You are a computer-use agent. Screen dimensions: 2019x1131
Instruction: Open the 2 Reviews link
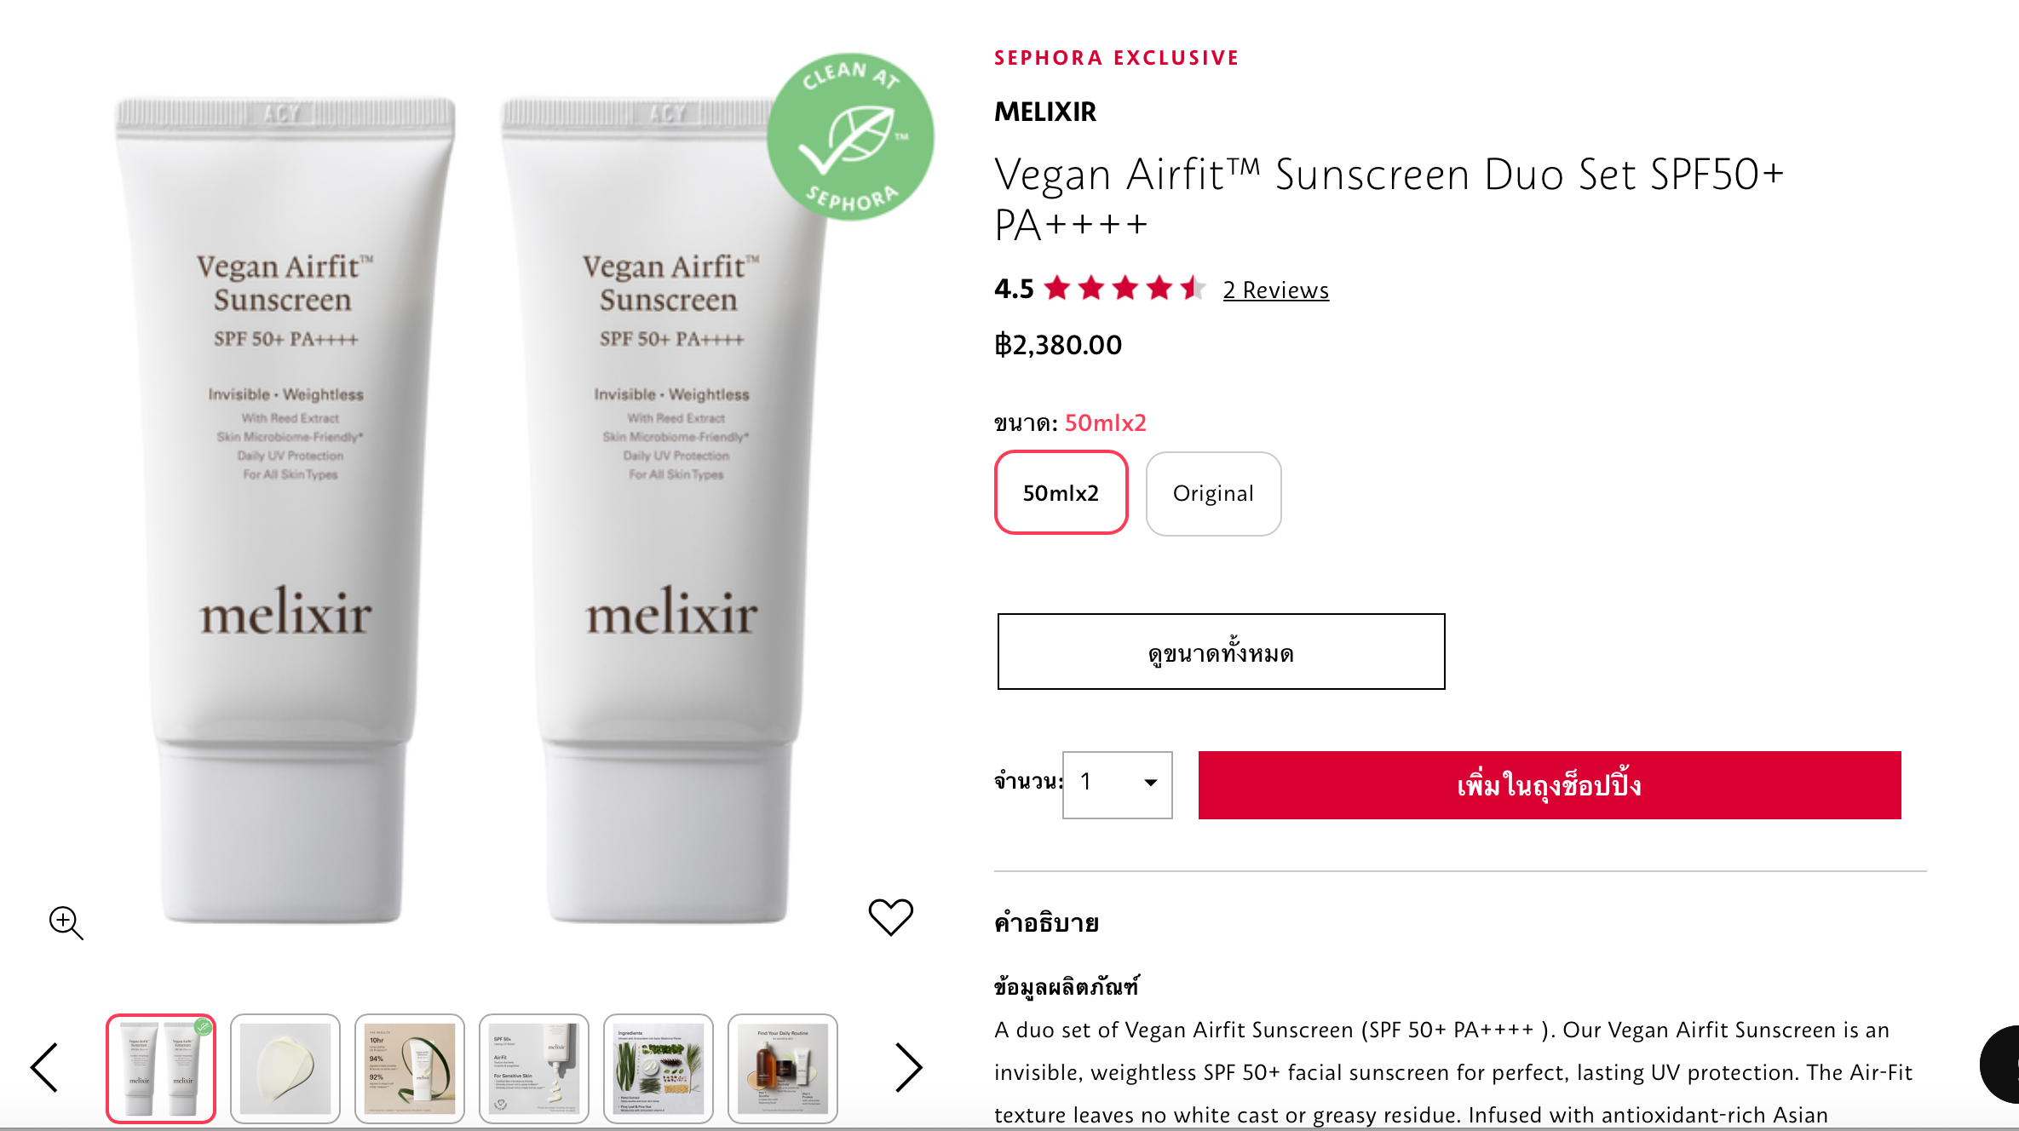coord(1275,290)
